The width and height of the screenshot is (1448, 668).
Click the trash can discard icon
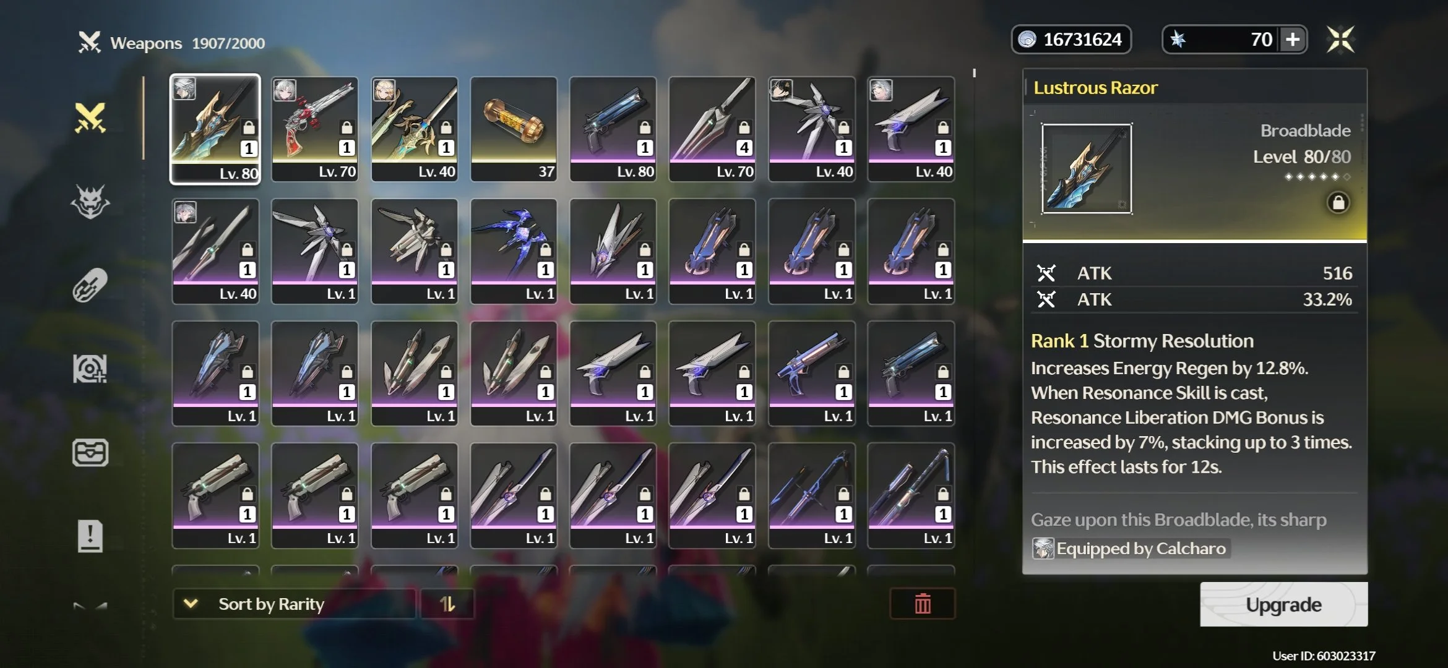923,604
